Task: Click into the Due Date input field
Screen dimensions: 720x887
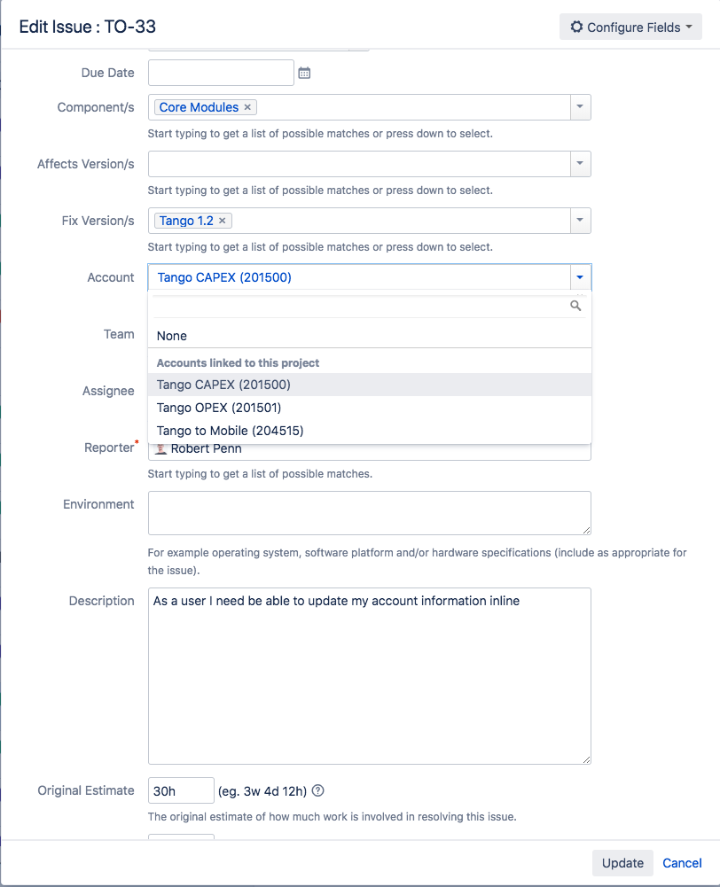Action: pyautogui.click(x=221, y=73)
